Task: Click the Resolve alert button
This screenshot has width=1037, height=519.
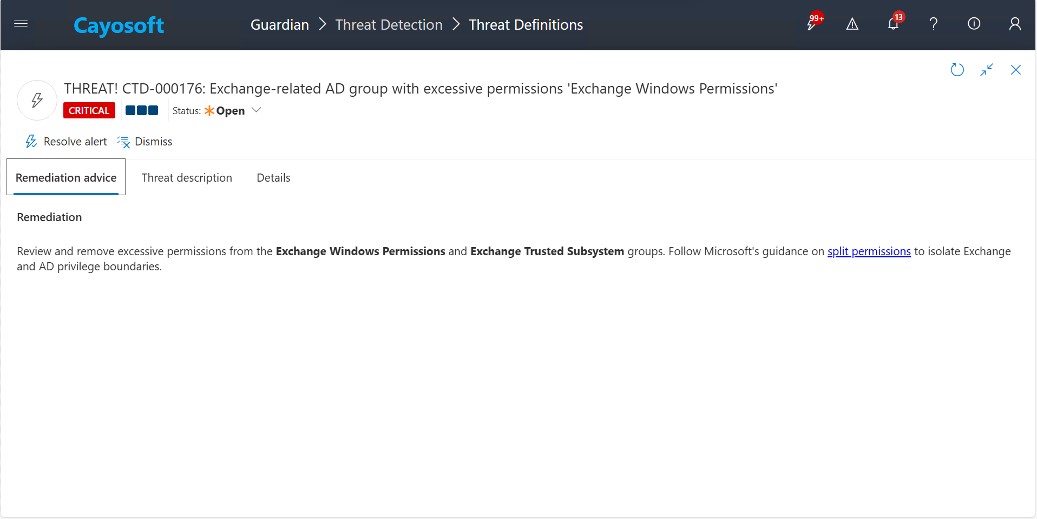Action: 67,142
